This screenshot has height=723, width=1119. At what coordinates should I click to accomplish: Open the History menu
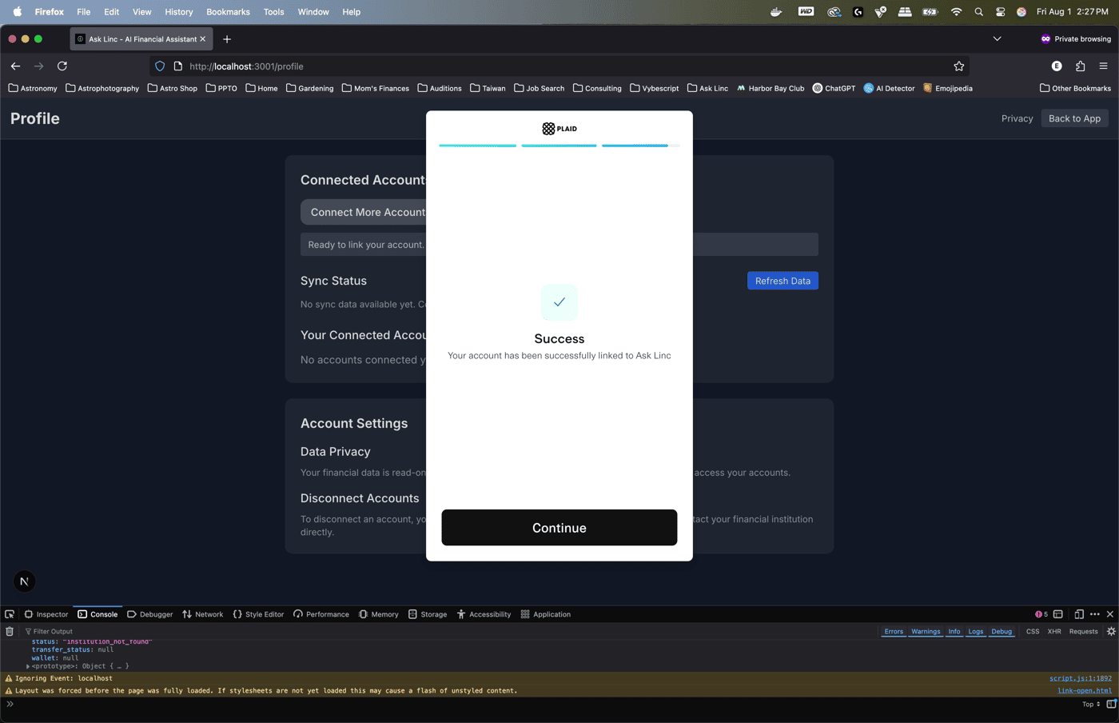[179, 12]
